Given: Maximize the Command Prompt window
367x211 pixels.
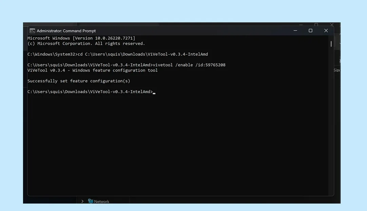Looking at the screenshot, I should [310, 31].
